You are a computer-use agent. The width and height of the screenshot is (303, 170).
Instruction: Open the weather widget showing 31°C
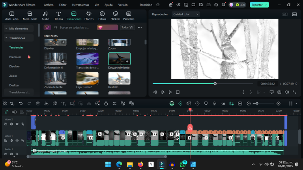[x=13, y=164]
